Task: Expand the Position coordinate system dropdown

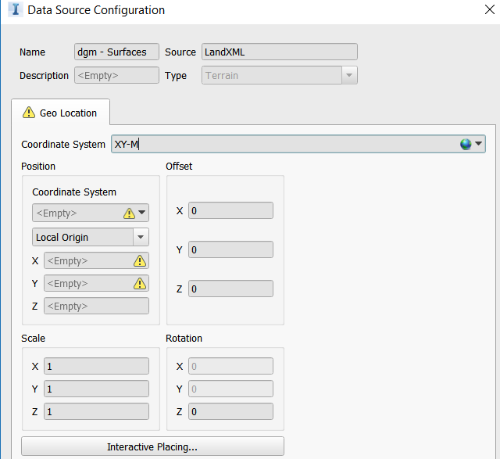Action: 142,212
